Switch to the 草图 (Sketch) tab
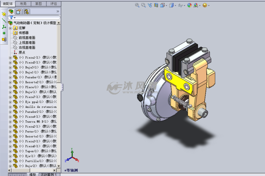The height and width of the screenshot is (176, 265). (38, 4)
